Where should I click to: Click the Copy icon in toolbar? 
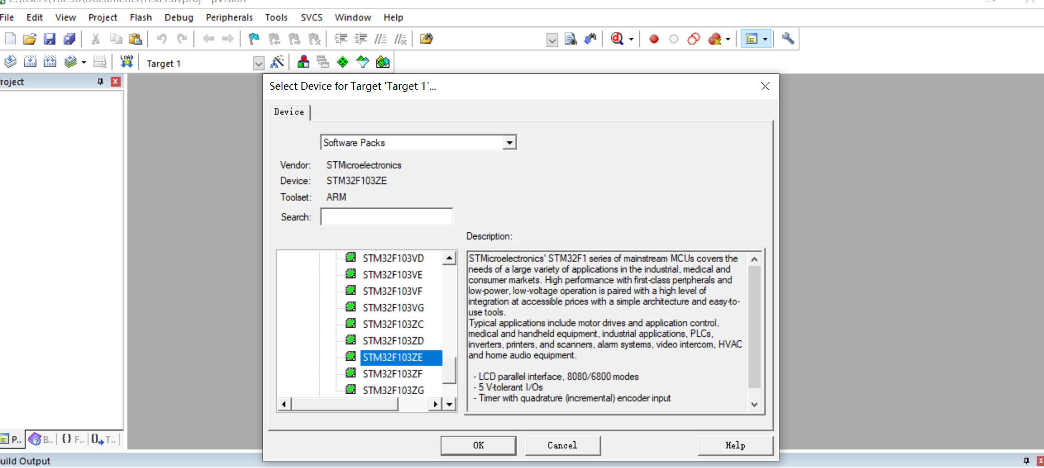pos(116,39)
